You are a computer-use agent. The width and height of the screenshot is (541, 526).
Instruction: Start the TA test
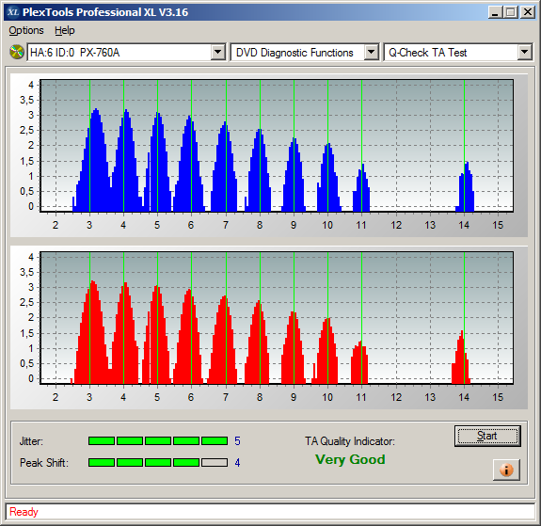click(x=487, y=436)
